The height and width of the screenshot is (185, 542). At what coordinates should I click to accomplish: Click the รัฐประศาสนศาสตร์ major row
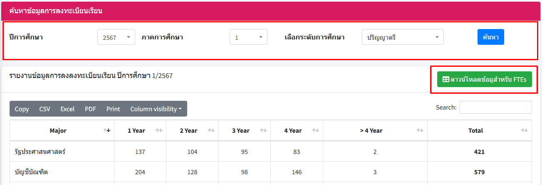point(40,152)
